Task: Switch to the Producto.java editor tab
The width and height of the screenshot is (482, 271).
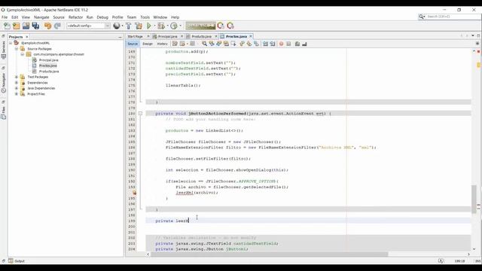Action: 201,36
